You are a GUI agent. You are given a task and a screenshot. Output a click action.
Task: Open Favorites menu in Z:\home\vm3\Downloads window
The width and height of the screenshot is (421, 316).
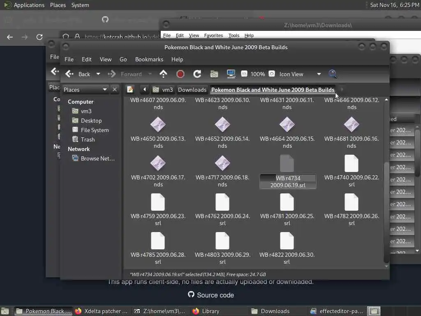click(213, 35)
